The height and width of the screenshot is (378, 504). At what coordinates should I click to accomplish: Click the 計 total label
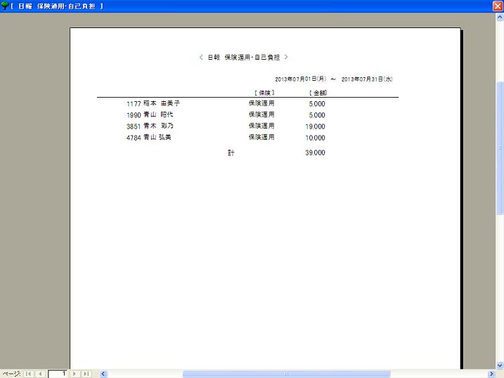231,153
